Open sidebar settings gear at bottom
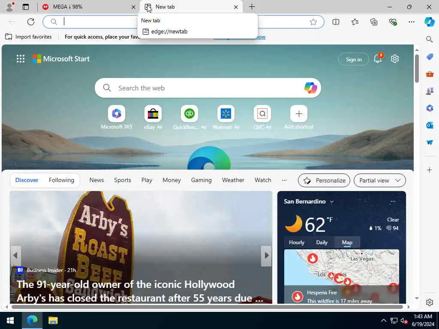439x329 pixels. (x=430, y=302)
